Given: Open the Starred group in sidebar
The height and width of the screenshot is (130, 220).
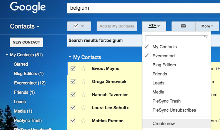Looking at the screenshot, I should tap(21, 64).
